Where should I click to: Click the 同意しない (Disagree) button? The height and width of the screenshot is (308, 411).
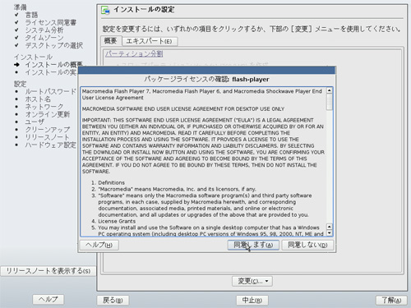[x=307, y=245]
